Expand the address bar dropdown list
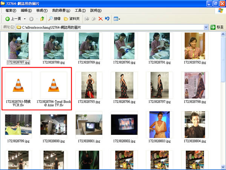This screenshot has height=170, width=226. pos(206,27)
